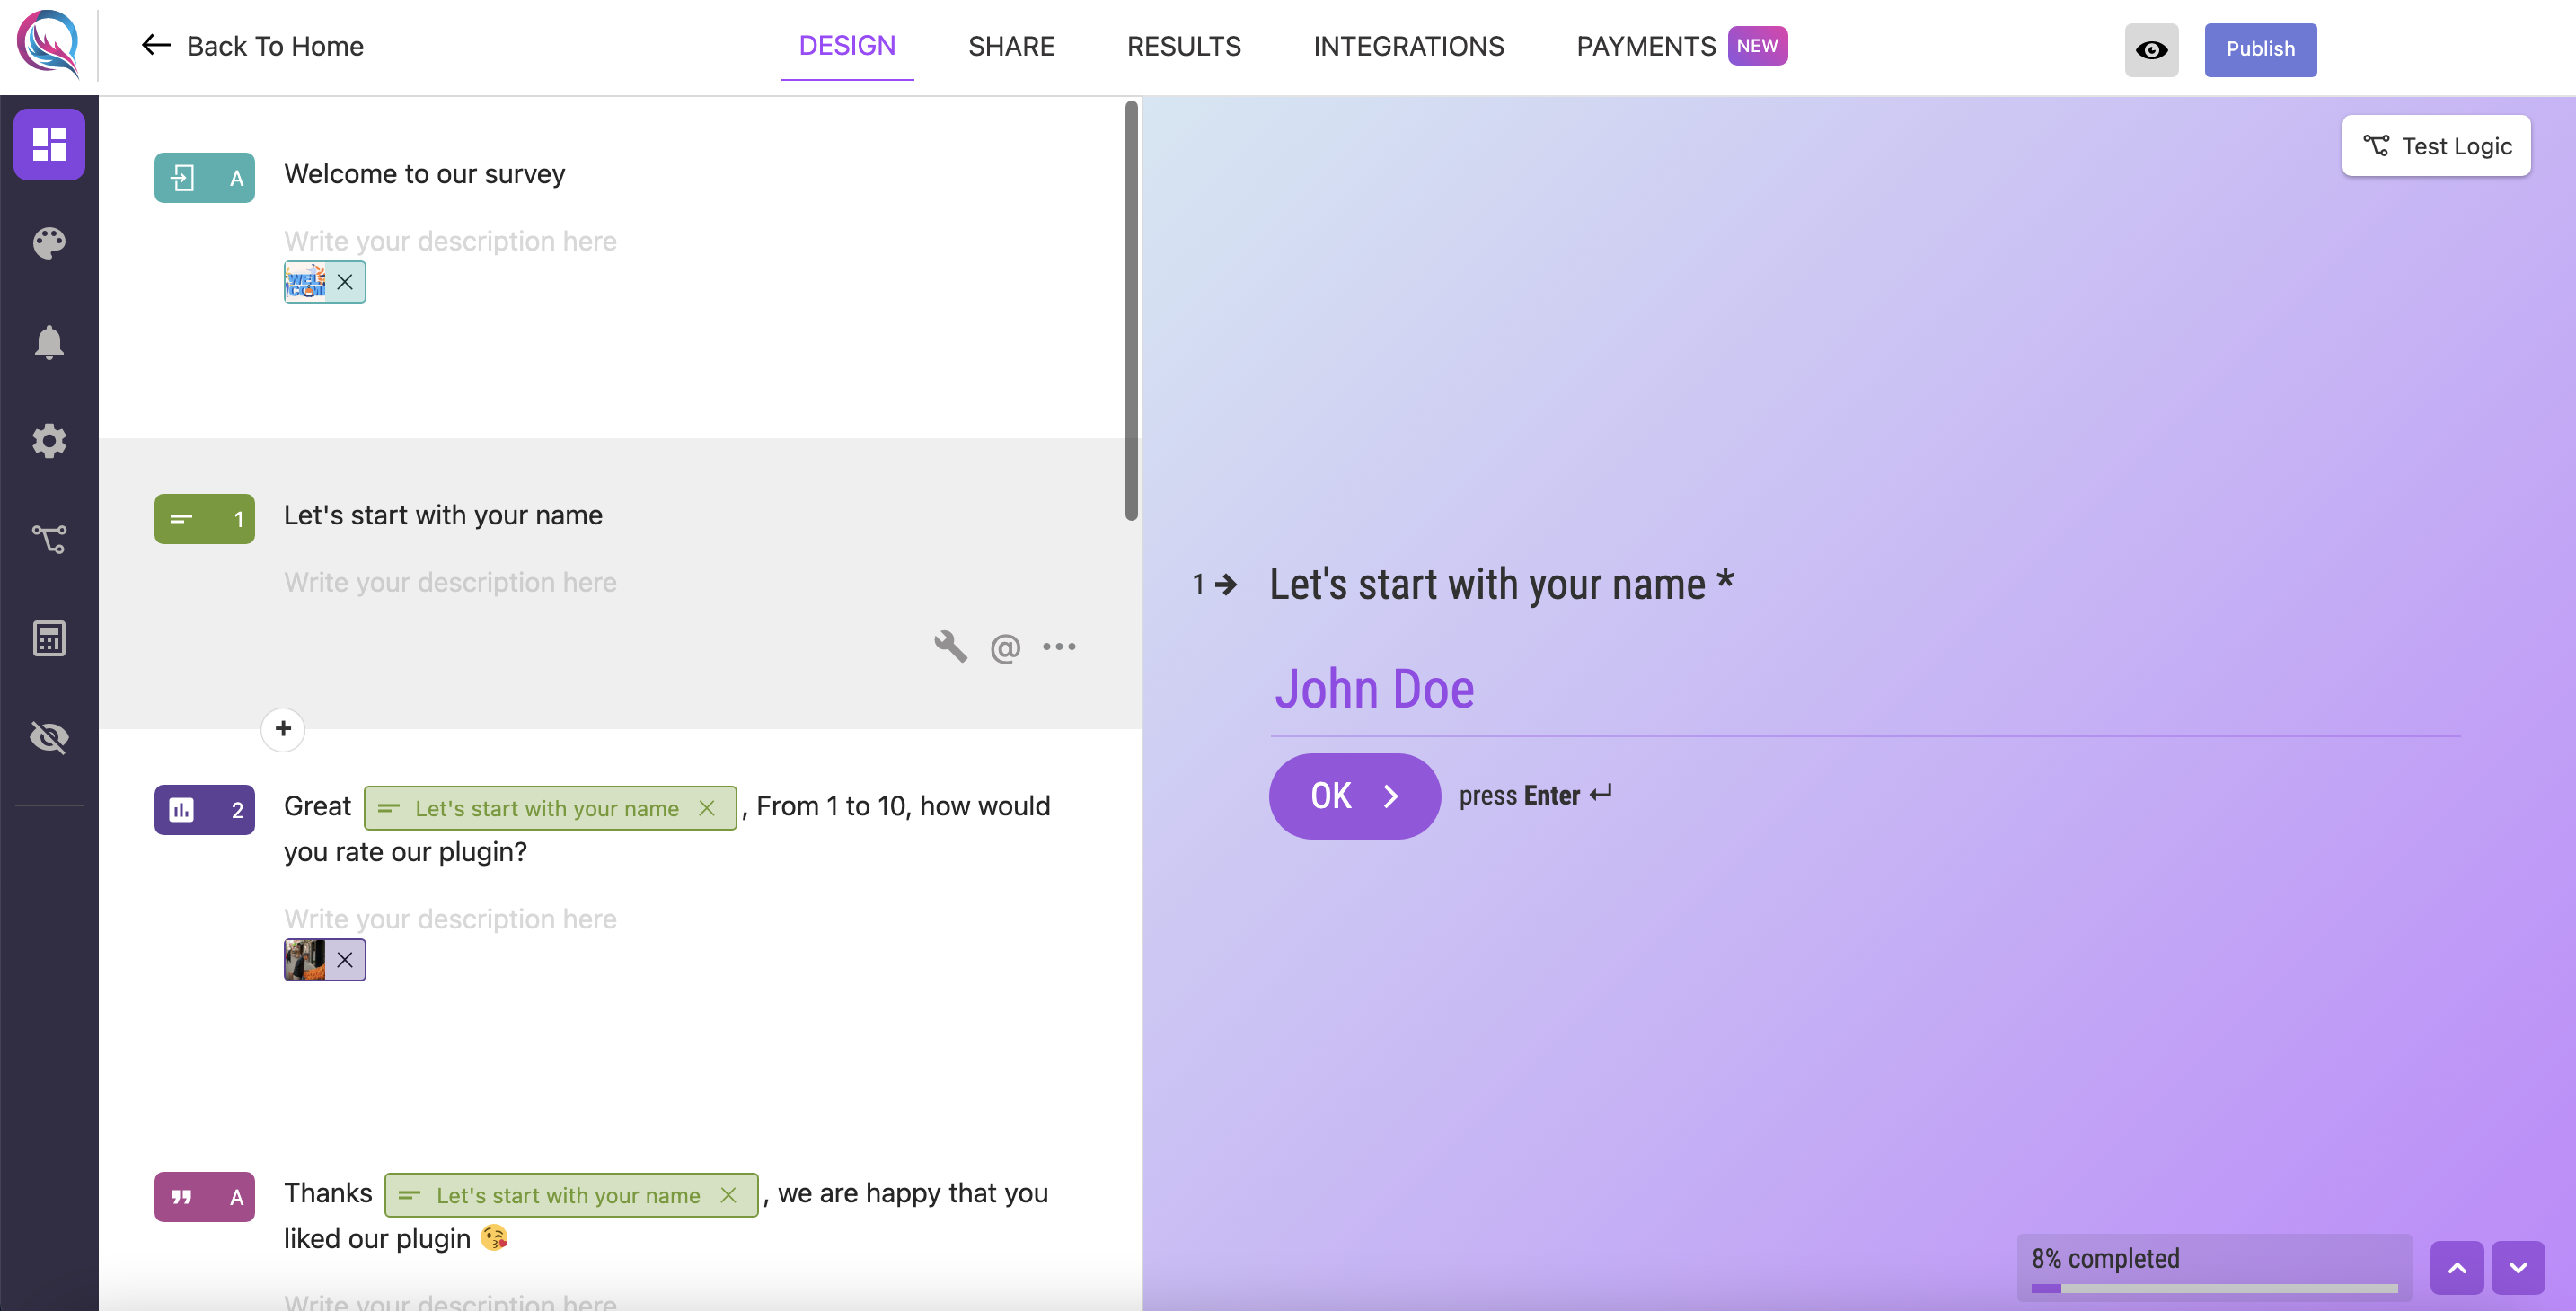Click the bell/notifications icon in sidebar
The image size is (2576, 1311).
pos(49,343)
